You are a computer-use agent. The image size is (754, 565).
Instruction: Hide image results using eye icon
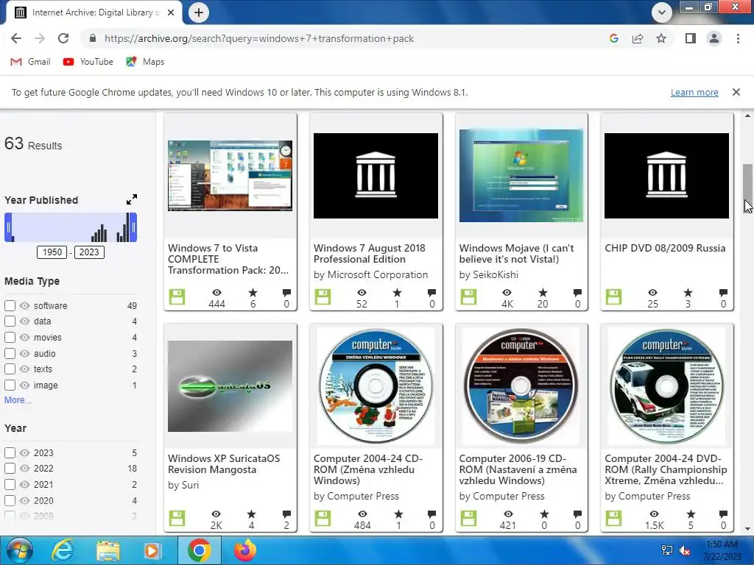pyautogui.click(x=24, y=385)
